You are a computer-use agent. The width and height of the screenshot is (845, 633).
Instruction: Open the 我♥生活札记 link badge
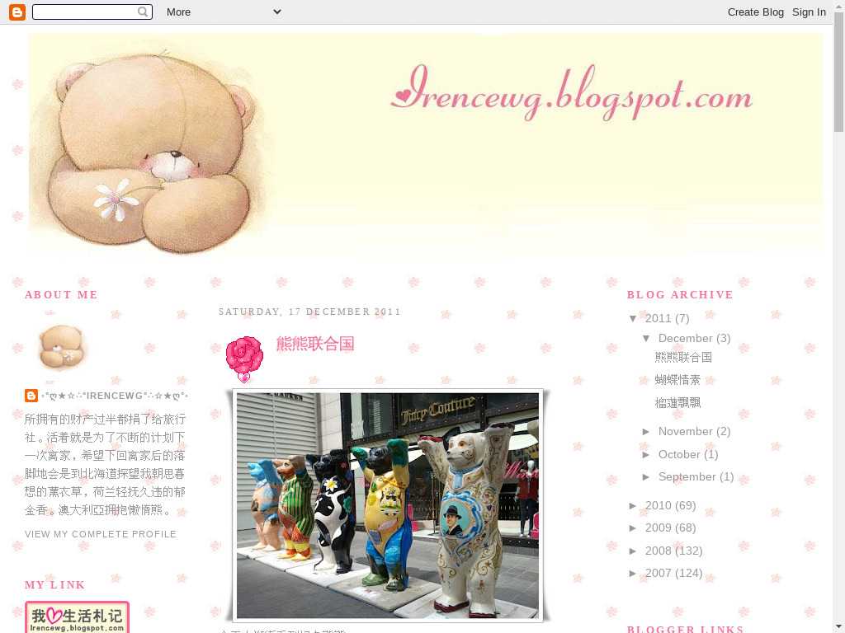tap(77, 617)
